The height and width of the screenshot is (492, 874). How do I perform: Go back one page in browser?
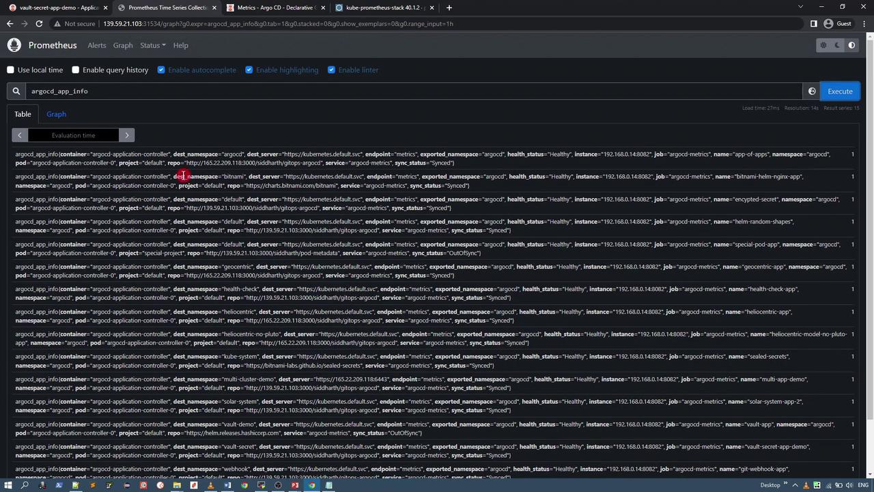tap(10, 23)
